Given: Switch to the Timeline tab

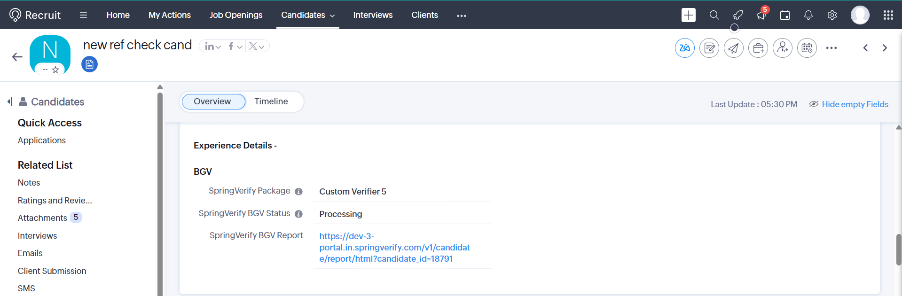Looking at the screenshot, I should (x=271, y=101).
